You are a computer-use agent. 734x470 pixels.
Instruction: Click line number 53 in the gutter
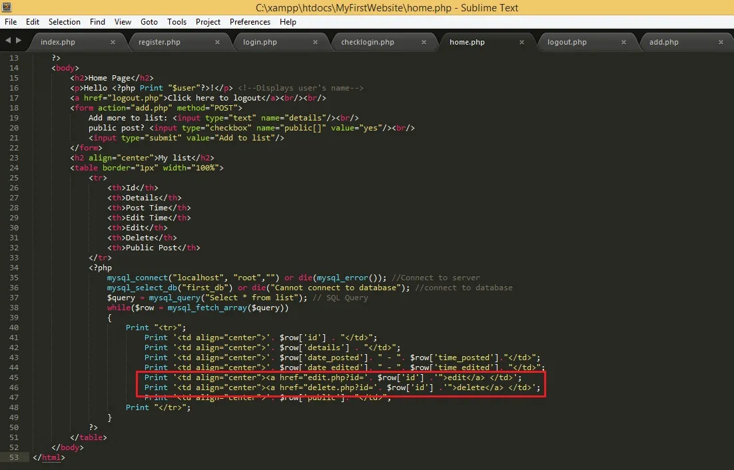click(14, 457)
